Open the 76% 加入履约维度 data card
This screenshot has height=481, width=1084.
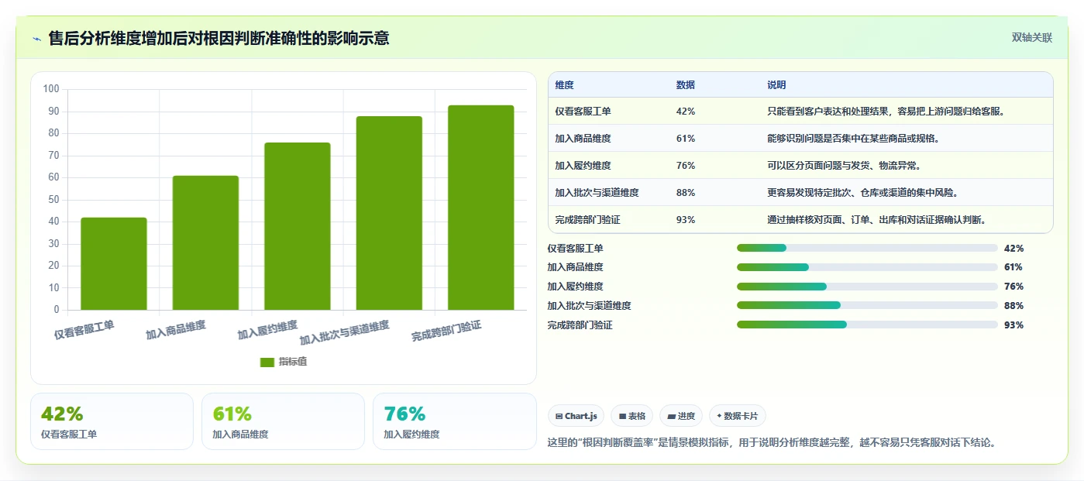(454, 421)
